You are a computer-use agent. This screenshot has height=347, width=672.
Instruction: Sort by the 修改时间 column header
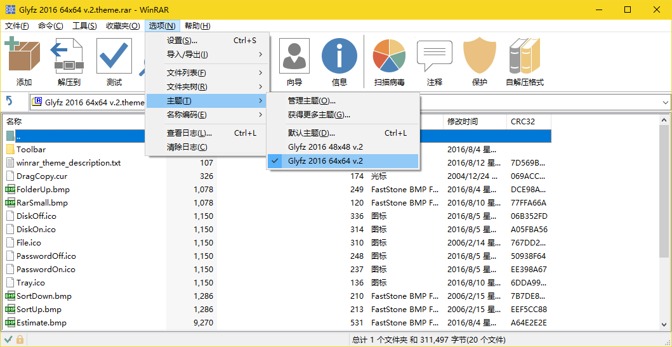[463, 121]
